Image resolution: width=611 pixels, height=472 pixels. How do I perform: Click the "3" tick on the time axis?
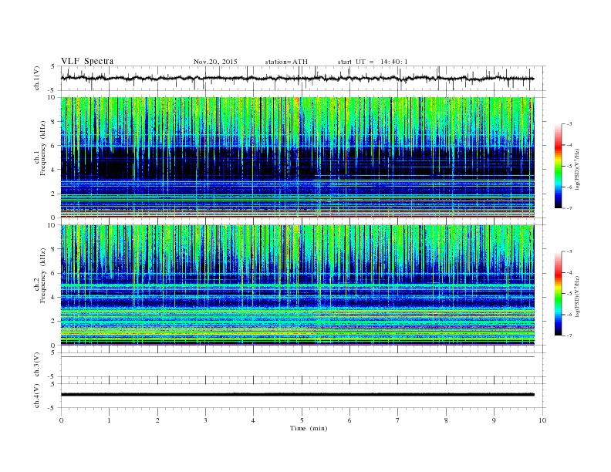tap(205, 420)
